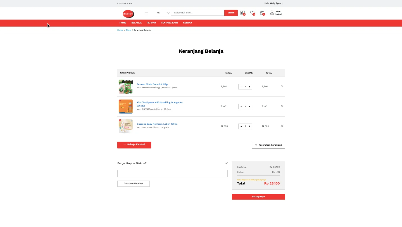Remove Permen Mintz Duomint from cart
Viewport: 402px width, 227px height.
[x=282, y=86]
